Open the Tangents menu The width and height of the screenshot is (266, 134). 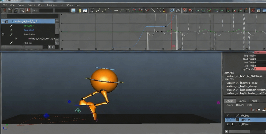pos(51,5)
